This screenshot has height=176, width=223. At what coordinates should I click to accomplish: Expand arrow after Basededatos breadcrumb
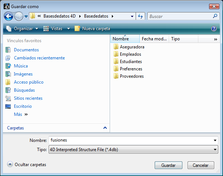pyautogui.click(x=113, y=16)
